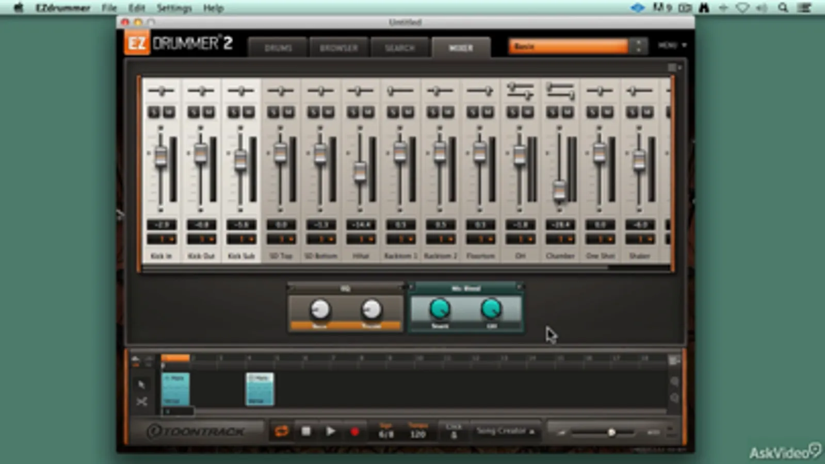Click the pan control of Hihat channel
825x464 pixels.
point(360,91)
